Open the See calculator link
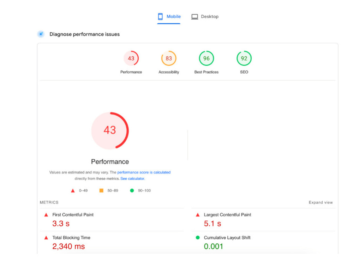This screenshot has height=264, width=353. (x=133, y=179)
